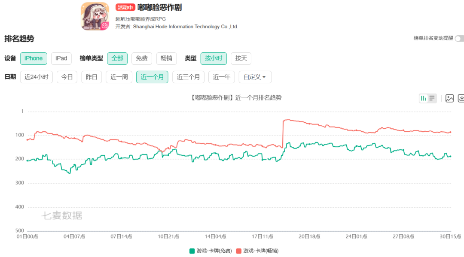Click the 01日00点 axis label
Image resolution: width=464 pixels, height=257 pixels.
27,236
